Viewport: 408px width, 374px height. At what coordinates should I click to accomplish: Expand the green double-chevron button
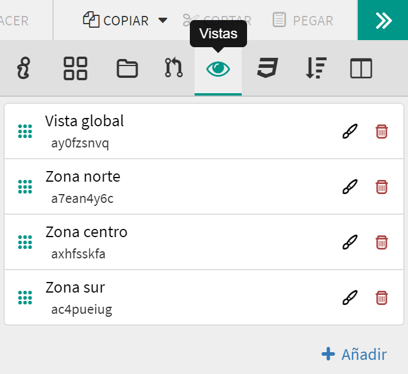pos(383,20)
